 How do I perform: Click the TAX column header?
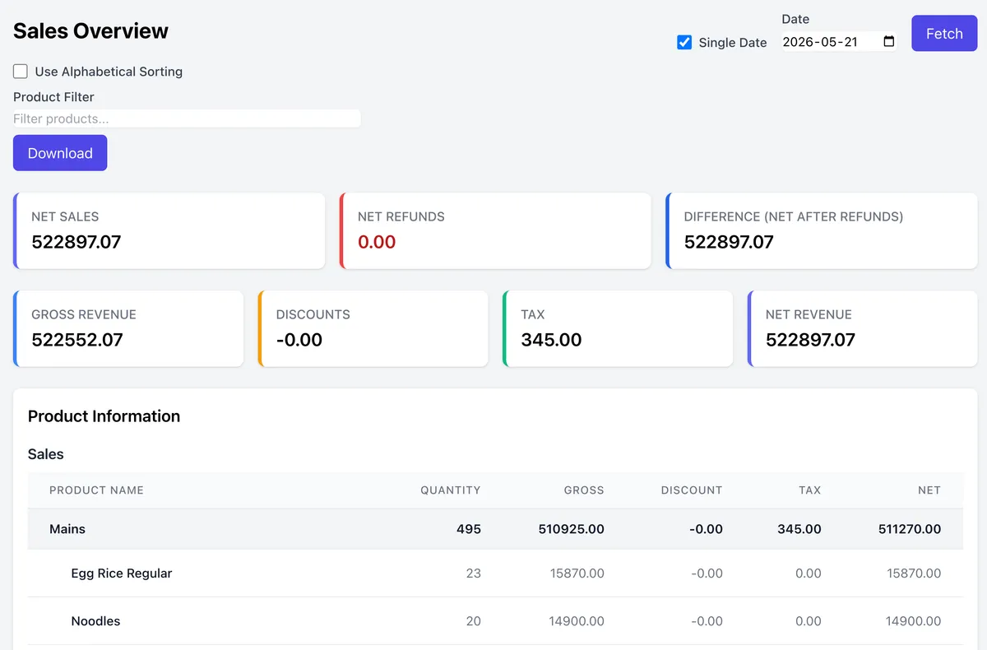click(810, 490)
